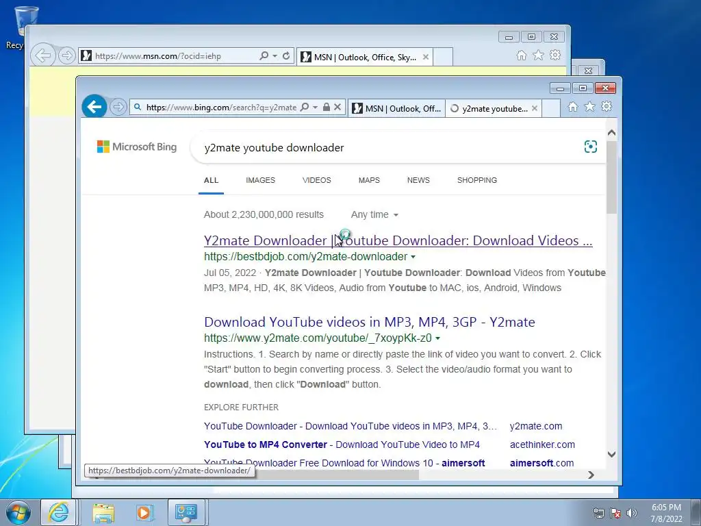This screenshot has height=526, width=701.
Task: Click aimersoft.com domain text
Action: [542, 463]
